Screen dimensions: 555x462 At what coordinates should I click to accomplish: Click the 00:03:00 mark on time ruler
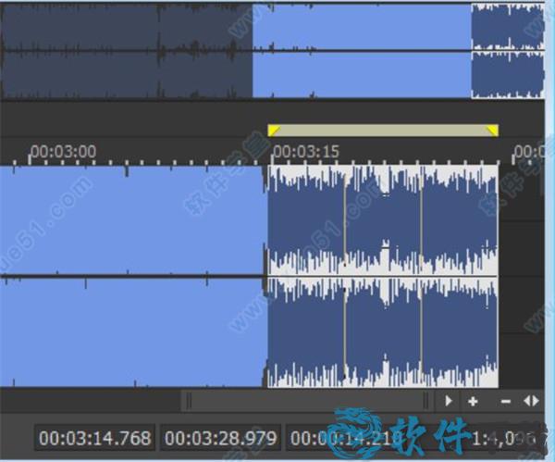[x=62, y=151]
